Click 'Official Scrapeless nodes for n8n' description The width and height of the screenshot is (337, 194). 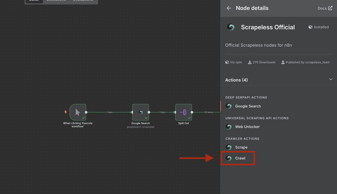pyautogui.click(x=259, y=45)
